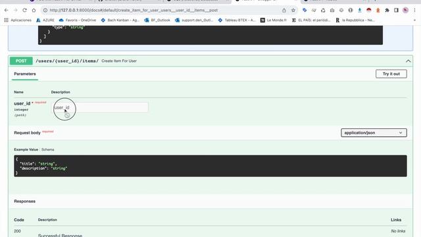421x237 pixels.
Task: Open the Favoris - OneDrive bookmark
Action: (x=78, y=20)
